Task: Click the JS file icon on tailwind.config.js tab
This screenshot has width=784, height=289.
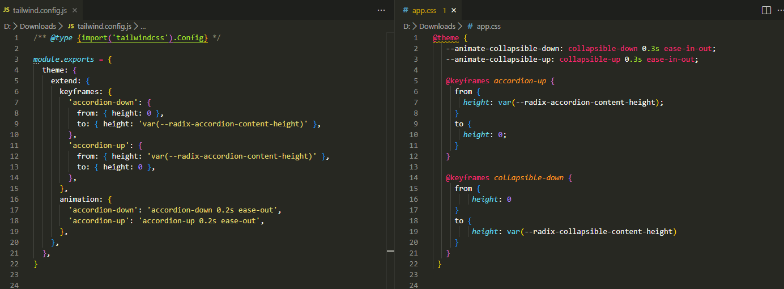Action: 6,10
